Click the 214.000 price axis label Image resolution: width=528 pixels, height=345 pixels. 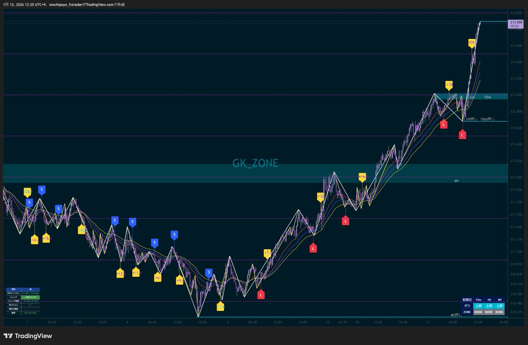pos(516,13)
